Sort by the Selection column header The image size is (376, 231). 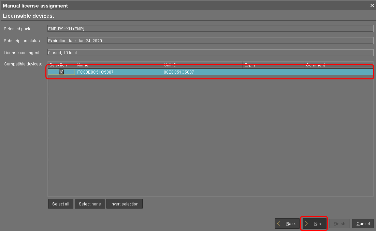[61, 65]
